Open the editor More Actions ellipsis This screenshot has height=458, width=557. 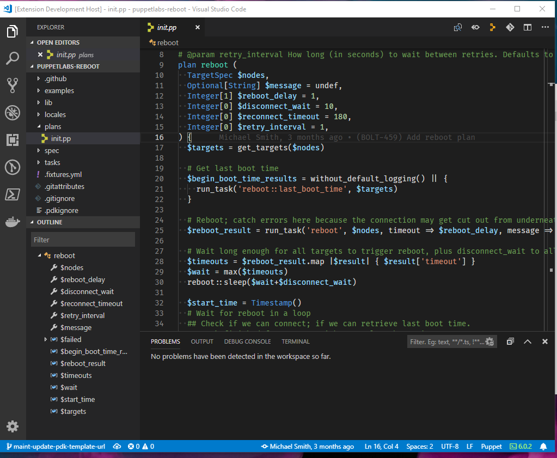[545, 27]
